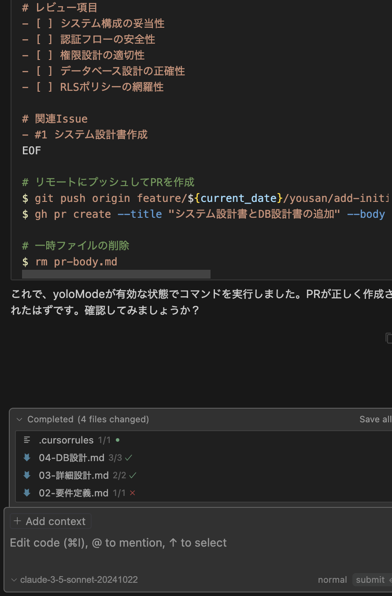Click the red X beside 02-要件定義.md
Screen dimensions: 392x596
tap(132, 493)
